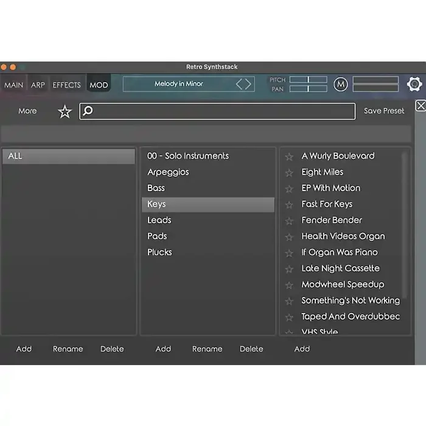Favorite the Modwheel Speedup preset star
Screen dimensions: 426x426
[x=289, y=285]
